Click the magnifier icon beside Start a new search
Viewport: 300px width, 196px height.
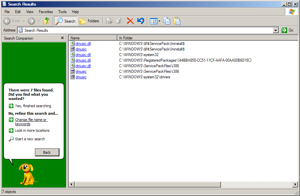tap(11, 139)
